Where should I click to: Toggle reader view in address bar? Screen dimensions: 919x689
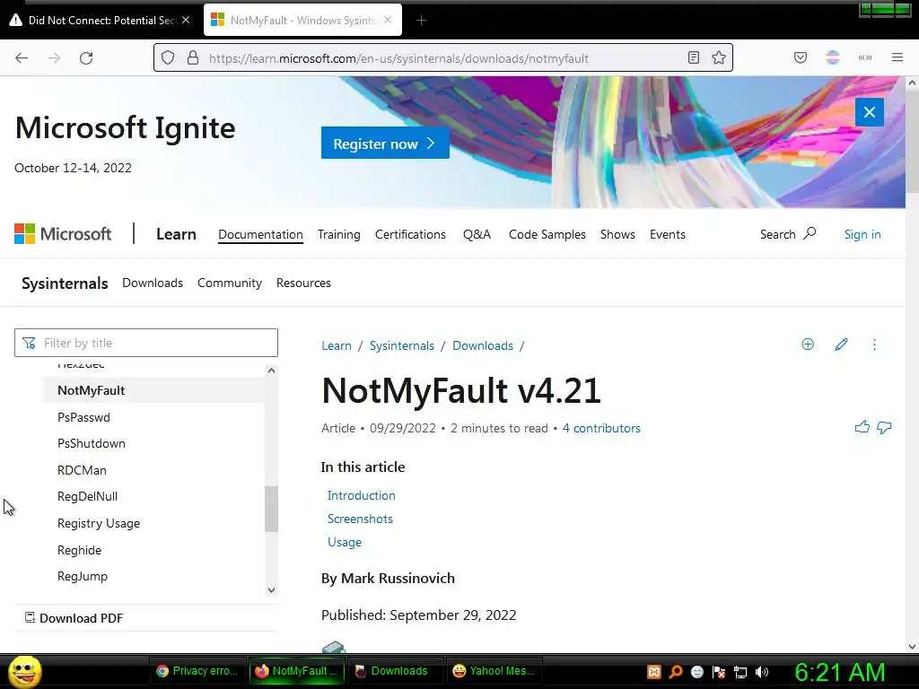tap(694, 58)
